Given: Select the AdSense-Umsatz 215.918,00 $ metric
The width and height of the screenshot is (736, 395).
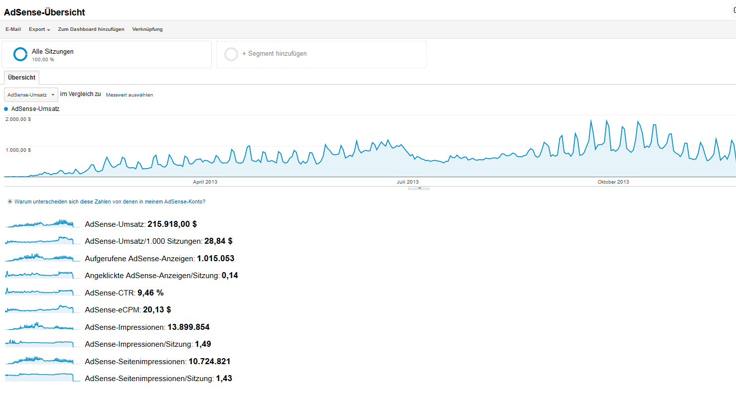Looking at the screenshot, I should click(141, 224).
